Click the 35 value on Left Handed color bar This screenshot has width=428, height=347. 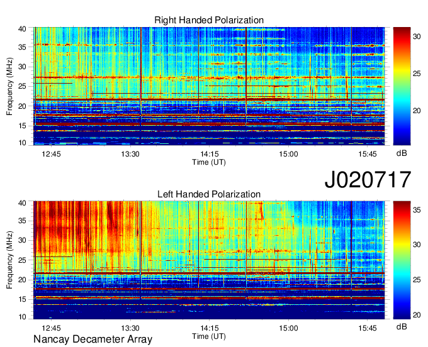point(417,210)
